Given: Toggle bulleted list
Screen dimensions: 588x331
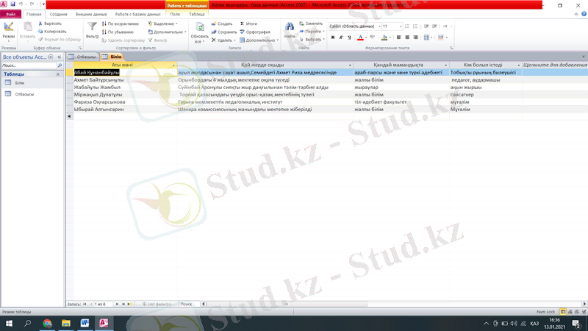Looking at the screenshot, I should (407, 26).
